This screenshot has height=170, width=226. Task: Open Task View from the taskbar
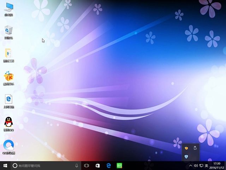point(87,165)
